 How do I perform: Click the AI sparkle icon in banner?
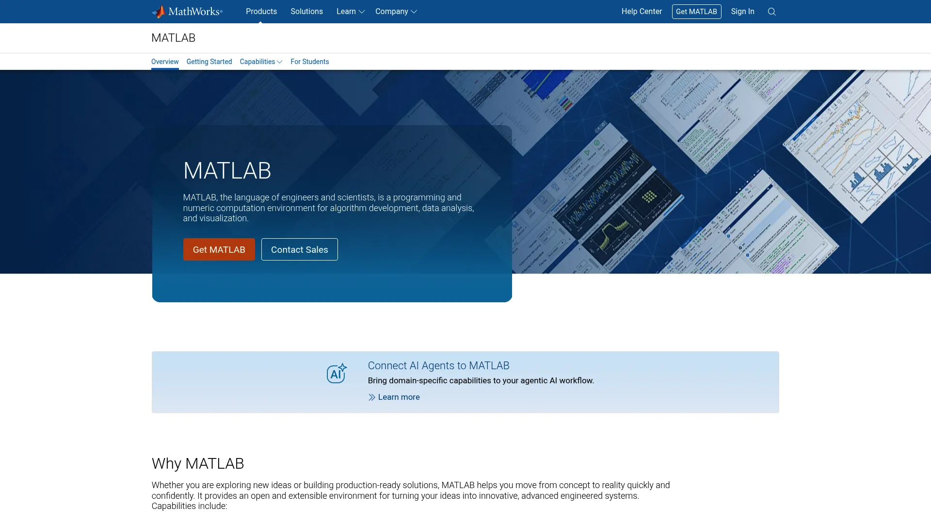pos(337,373)
